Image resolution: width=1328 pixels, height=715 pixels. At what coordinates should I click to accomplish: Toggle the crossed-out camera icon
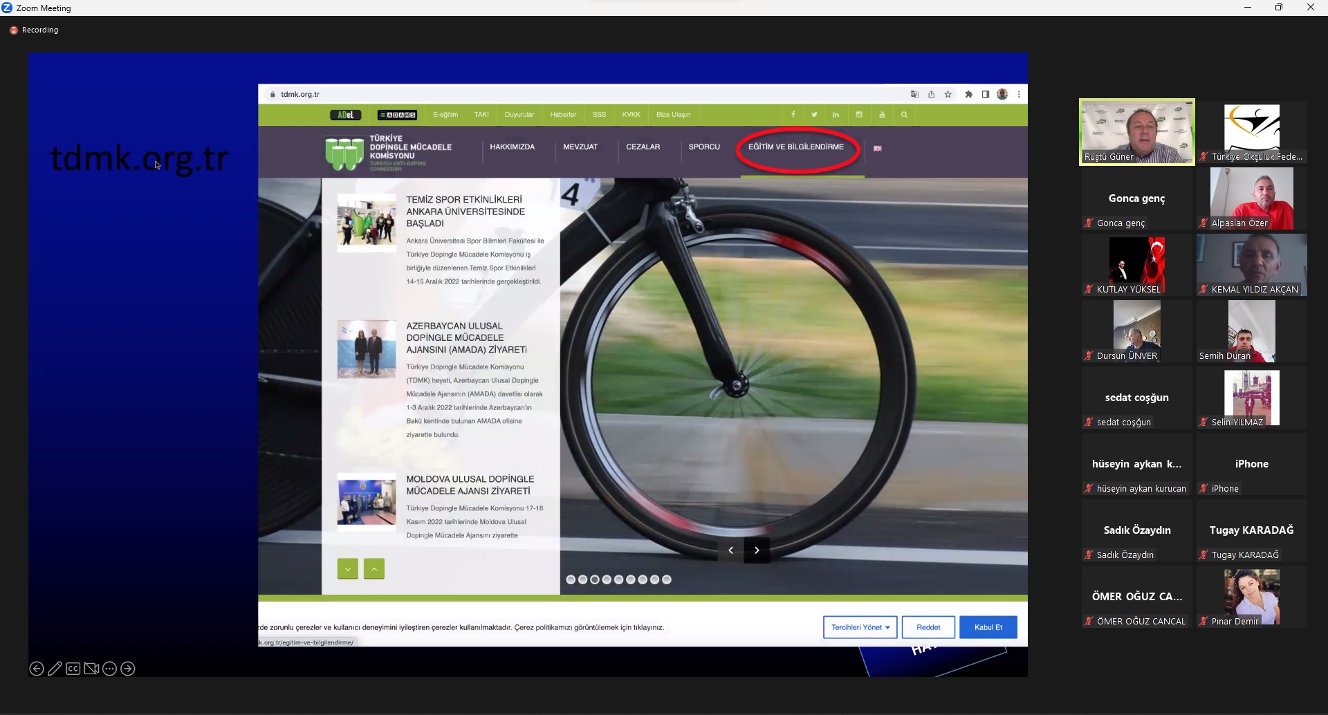(91, 669)
